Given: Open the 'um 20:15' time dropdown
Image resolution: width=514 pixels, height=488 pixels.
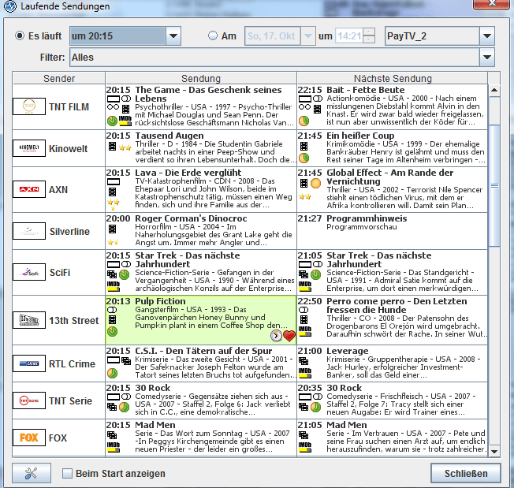Looking at the screenshot, I should coord(171,36).
